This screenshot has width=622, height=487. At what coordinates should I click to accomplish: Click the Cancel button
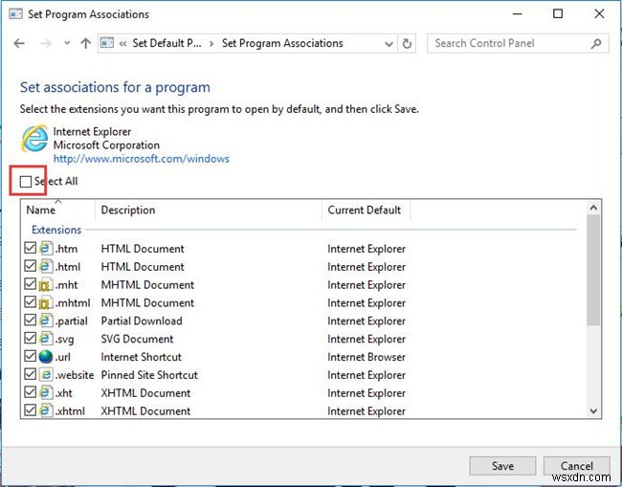click(577, 466)
